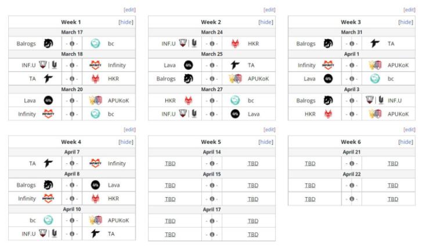
Task: Open the Infinity team name on March 18
Action: 117,65
